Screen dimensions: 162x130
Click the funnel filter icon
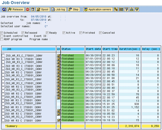point(126,9)
